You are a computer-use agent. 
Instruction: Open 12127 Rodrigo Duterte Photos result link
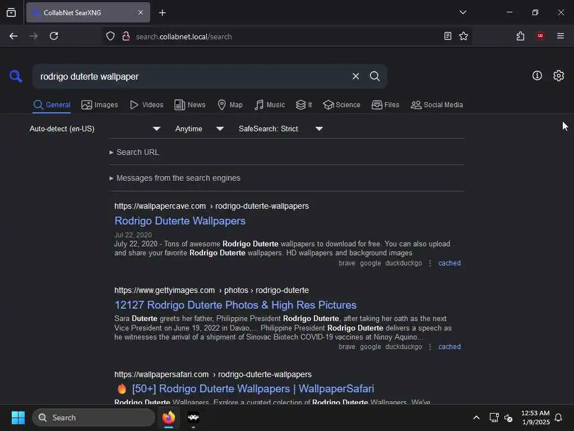pyautogui.click(x=235, y=305)
